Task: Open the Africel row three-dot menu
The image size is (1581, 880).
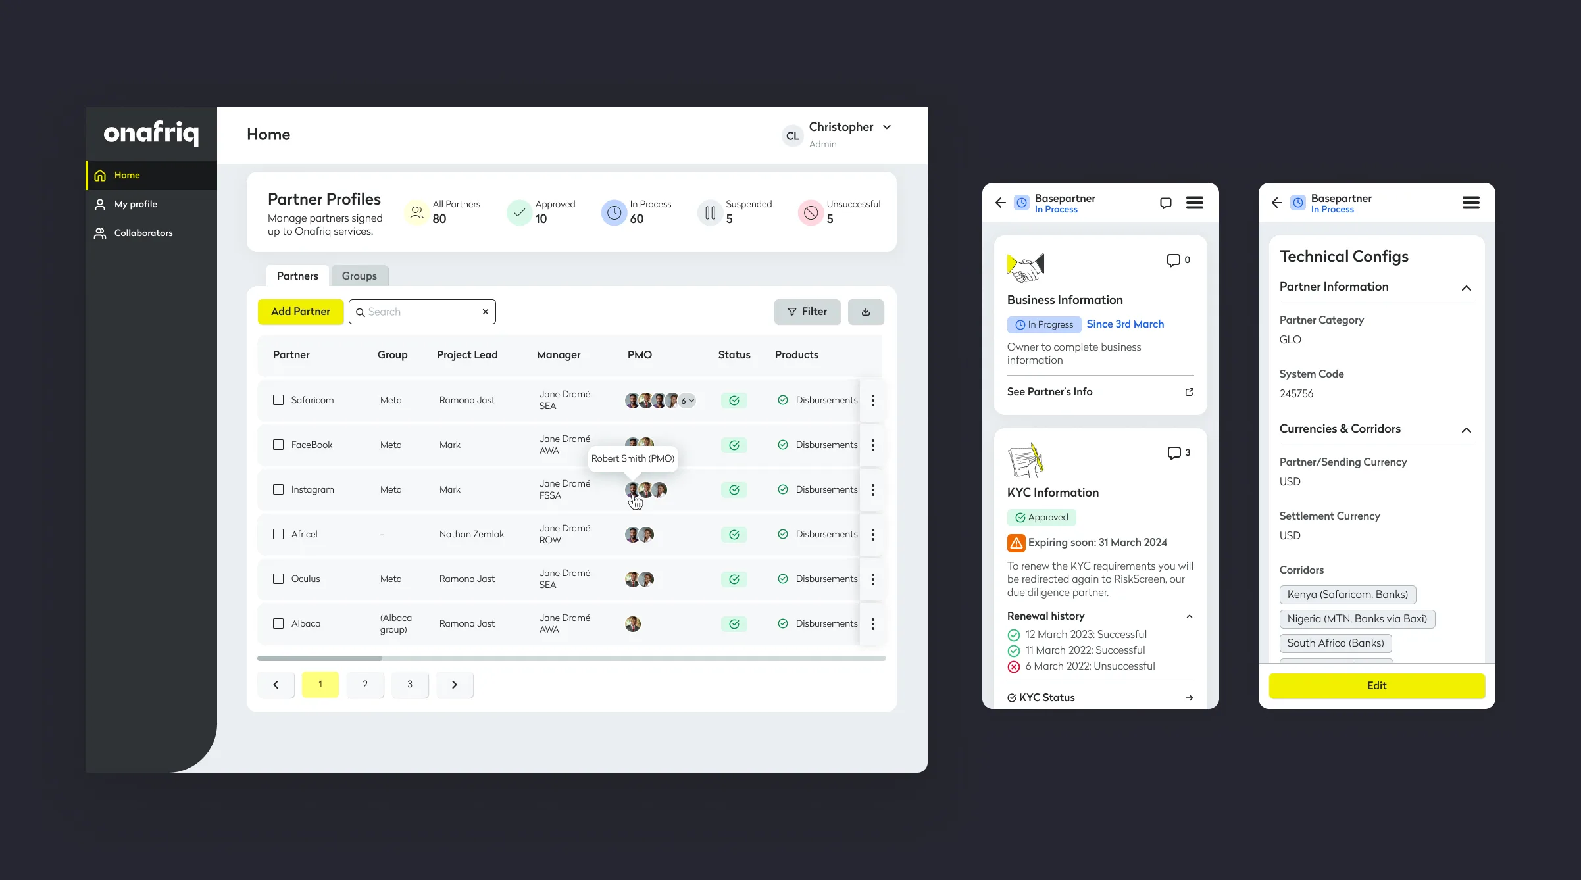Action: point(873,534)
